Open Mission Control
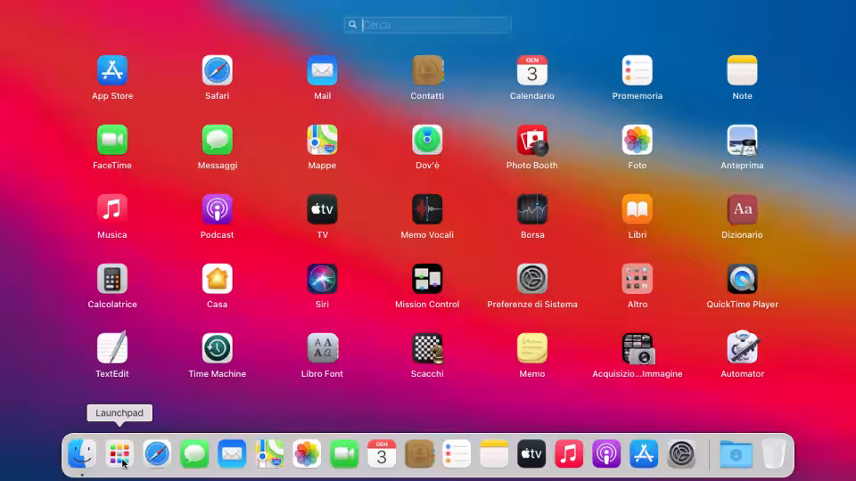856x481 pixels. click(427, 279)
